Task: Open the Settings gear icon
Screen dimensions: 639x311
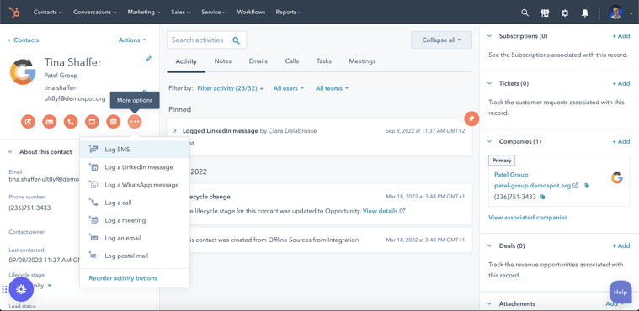Action: pos(565,13)
